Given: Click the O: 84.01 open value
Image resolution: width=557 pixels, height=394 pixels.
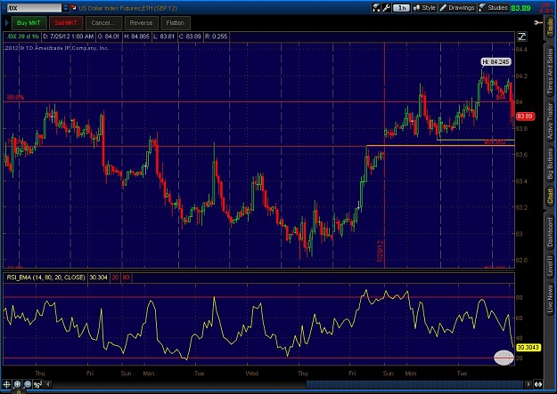Looking at the screenshot, I should (x=109, y=36).
